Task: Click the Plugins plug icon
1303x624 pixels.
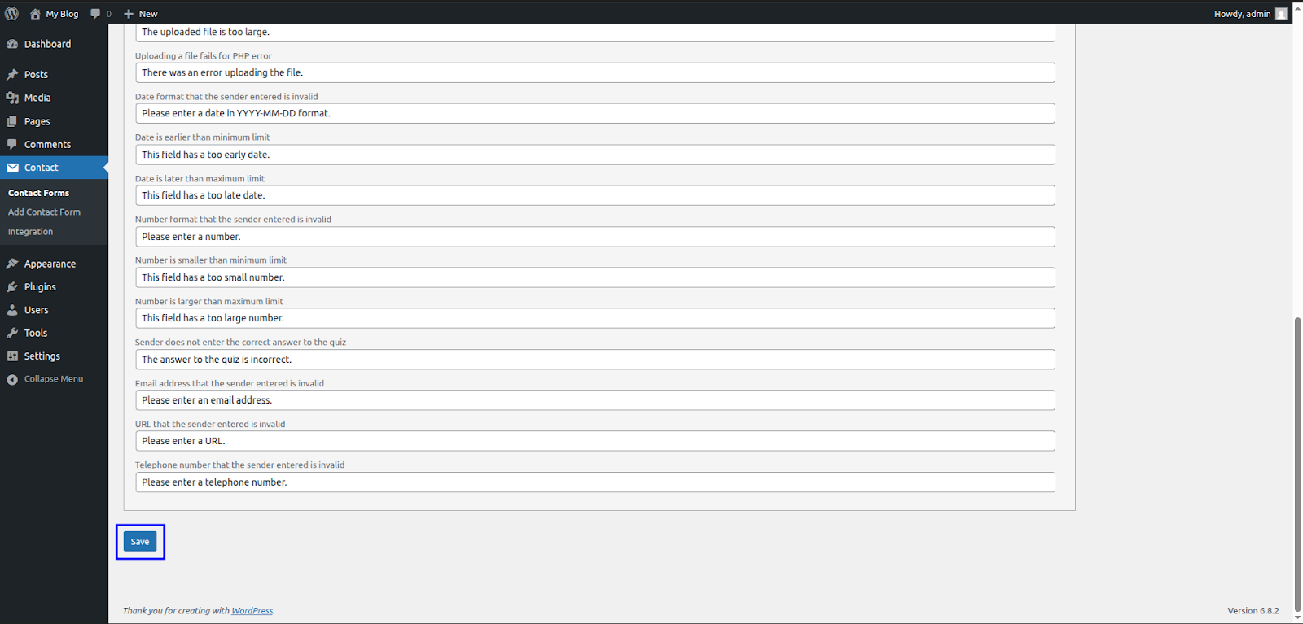Action: coord(12,287)
